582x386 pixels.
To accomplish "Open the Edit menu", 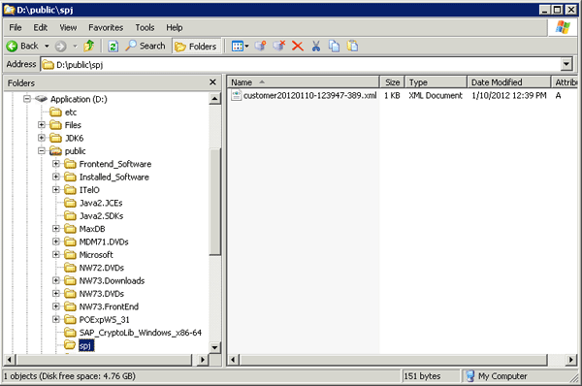I will click(x=40, y=27).
